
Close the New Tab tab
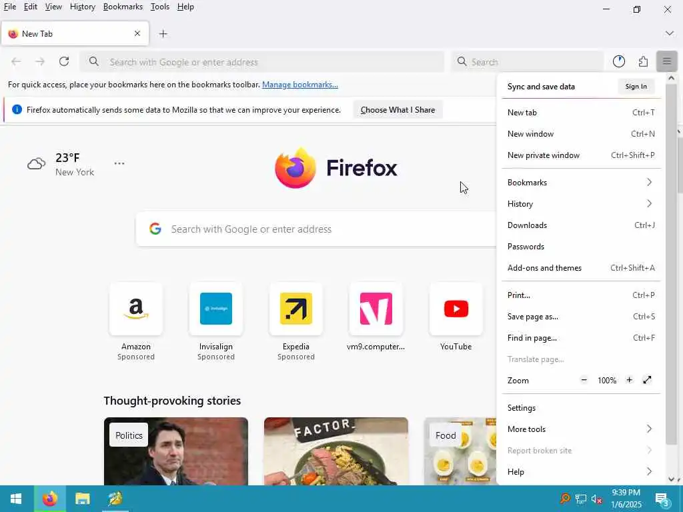(137, 33)
